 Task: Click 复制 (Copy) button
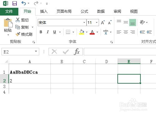point(22,27)
